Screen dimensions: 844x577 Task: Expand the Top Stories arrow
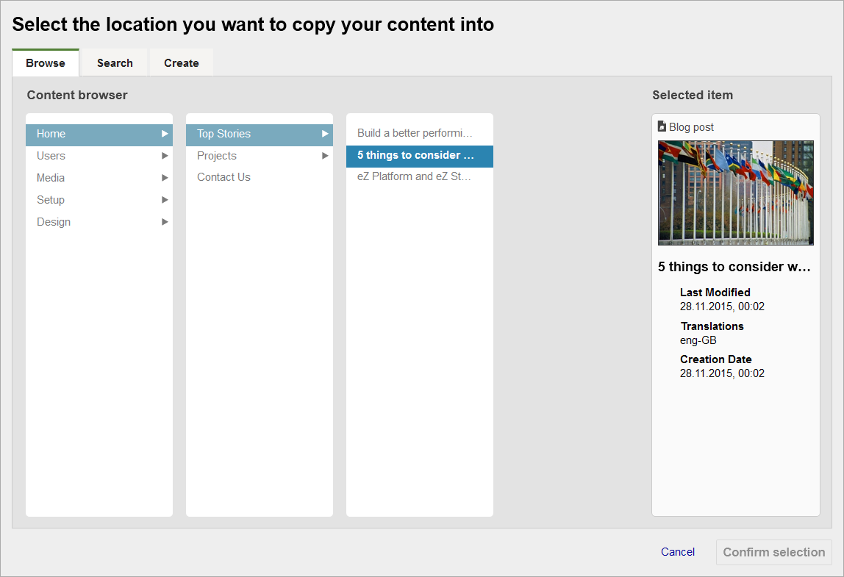coord(325,134)
